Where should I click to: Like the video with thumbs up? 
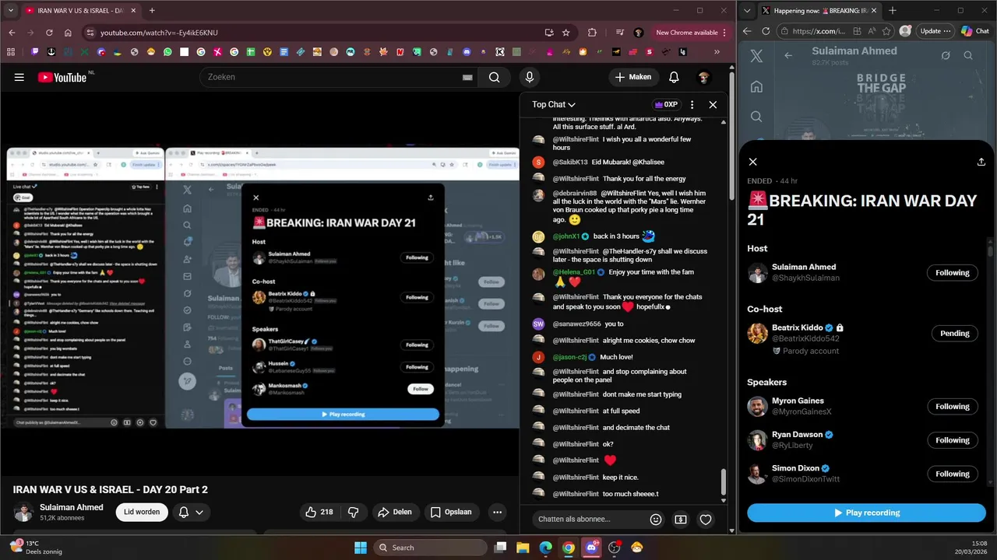point(319,512)
